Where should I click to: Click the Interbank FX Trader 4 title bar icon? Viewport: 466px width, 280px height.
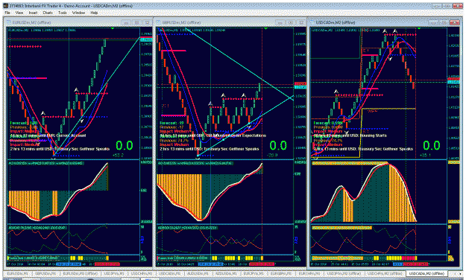[x=5, y=6]
